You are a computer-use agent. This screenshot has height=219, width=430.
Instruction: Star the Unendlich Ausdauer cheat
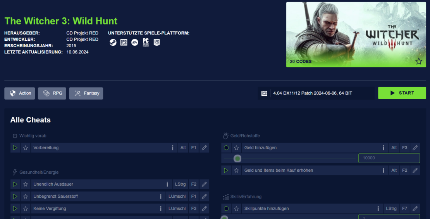coord(26,184)
